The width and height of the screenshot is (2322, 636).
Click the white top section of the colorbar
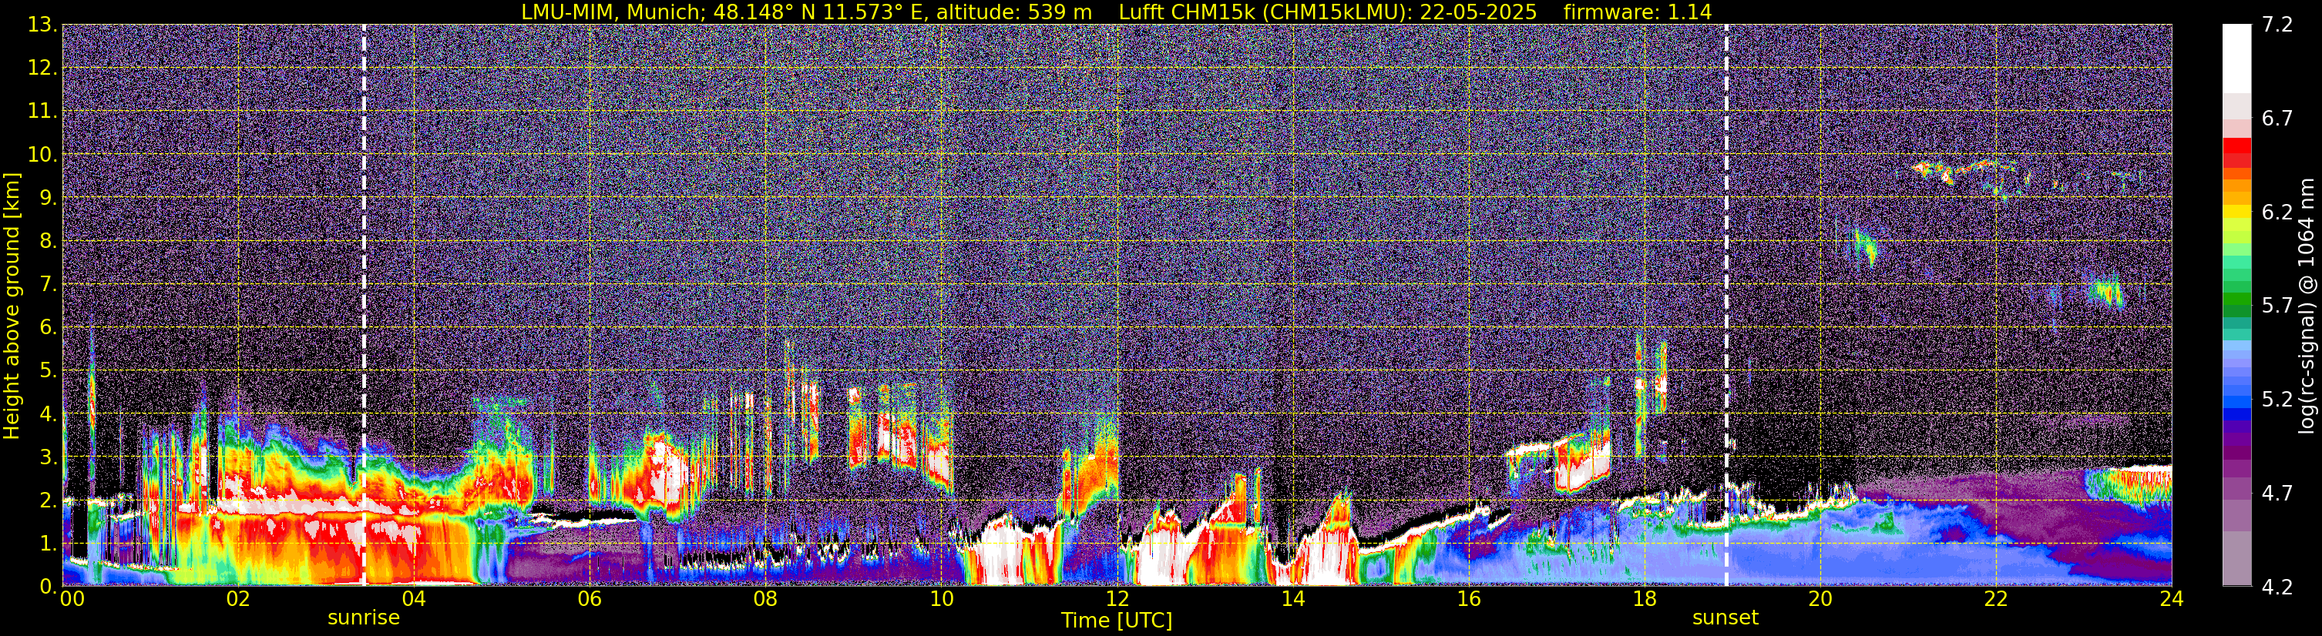tap(2236, 59)
